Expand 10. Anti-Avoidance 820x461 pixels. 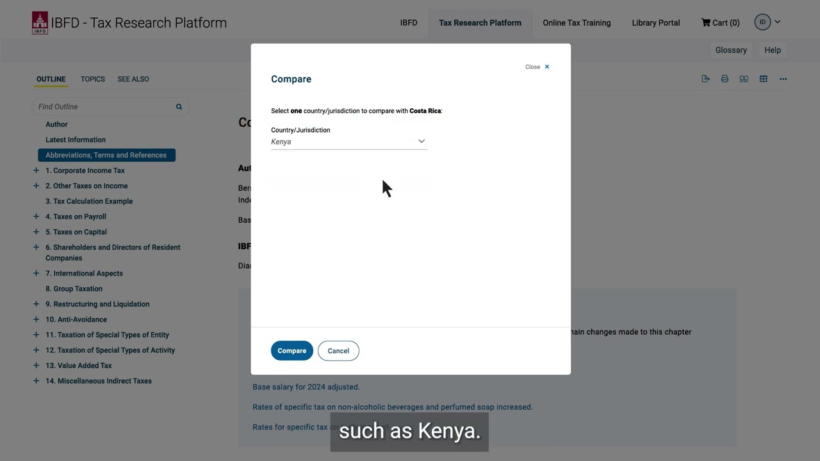(x=36, y=319)
